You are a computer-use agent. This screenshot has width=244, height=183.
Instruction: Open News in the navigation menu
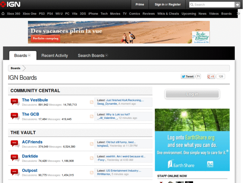[x=203, y=14]
